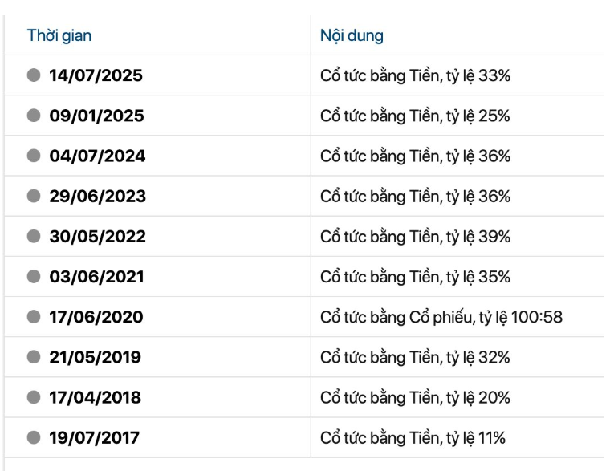Viewport: 610px width, 471px height.
Task: Click the gray dot beside 14/07/2025
Action: (34, 75)
